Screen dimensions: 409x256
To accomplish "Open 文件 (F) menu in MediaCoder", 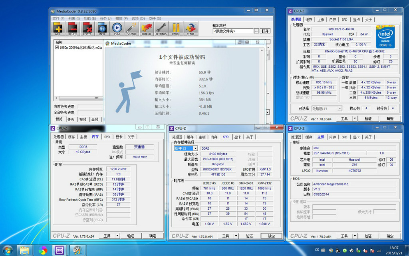I will click(58, 18).
